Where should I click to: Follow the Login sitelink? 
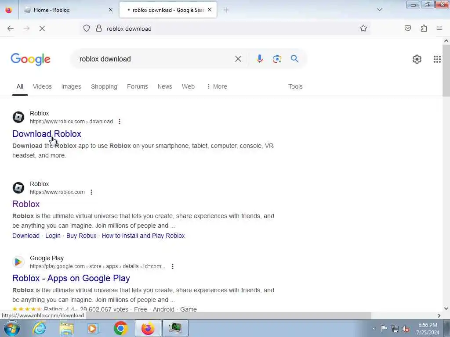(x=53, y=236)
